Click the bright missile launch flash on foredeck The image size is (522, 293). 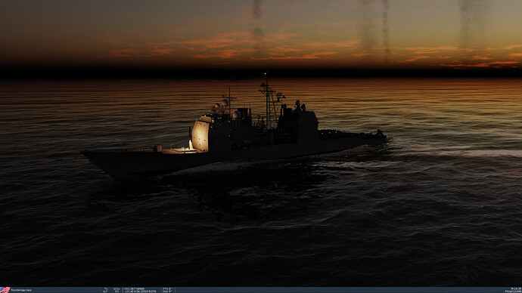(x=191, y=144)
